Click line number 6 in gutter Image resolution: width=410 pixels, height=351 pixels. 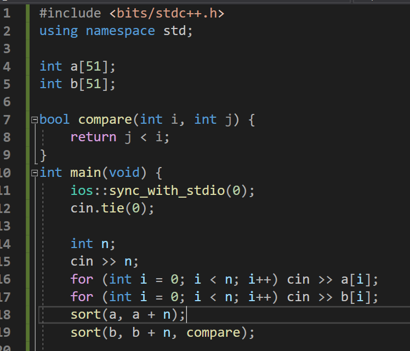[7, 102]
